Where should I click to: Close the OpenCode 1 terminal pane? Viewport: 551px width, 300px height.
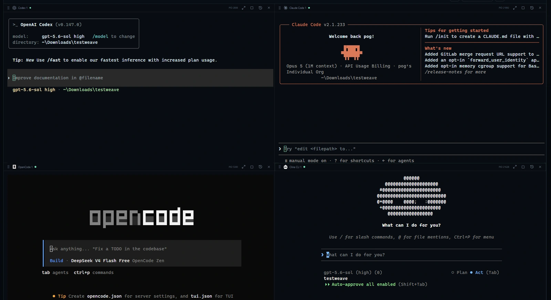(x=269, y=167)
